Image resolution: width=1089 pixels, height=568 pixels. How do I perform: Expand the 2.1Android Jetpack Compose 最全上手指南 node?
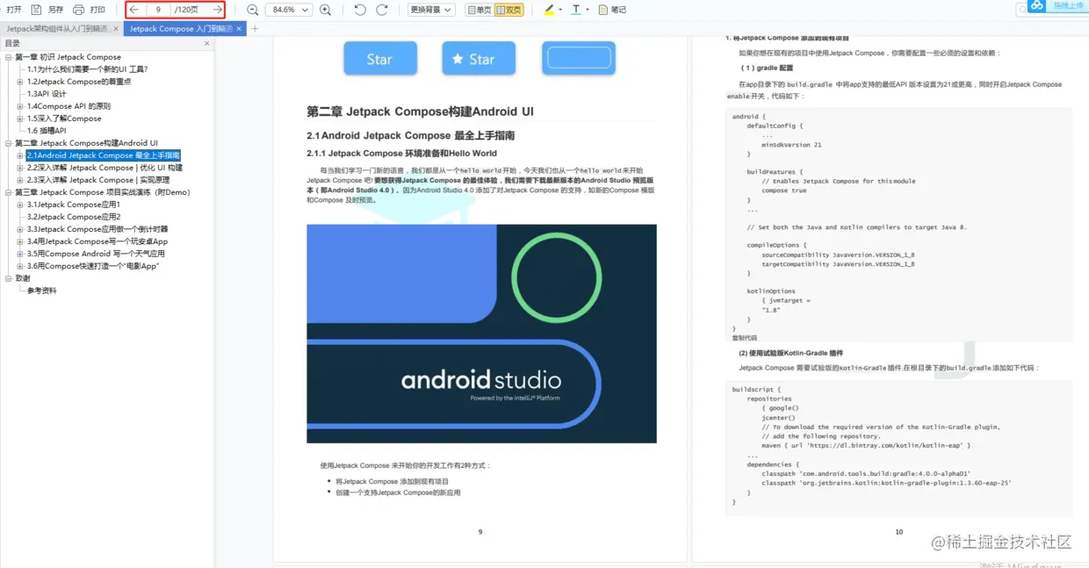point(20,155)
